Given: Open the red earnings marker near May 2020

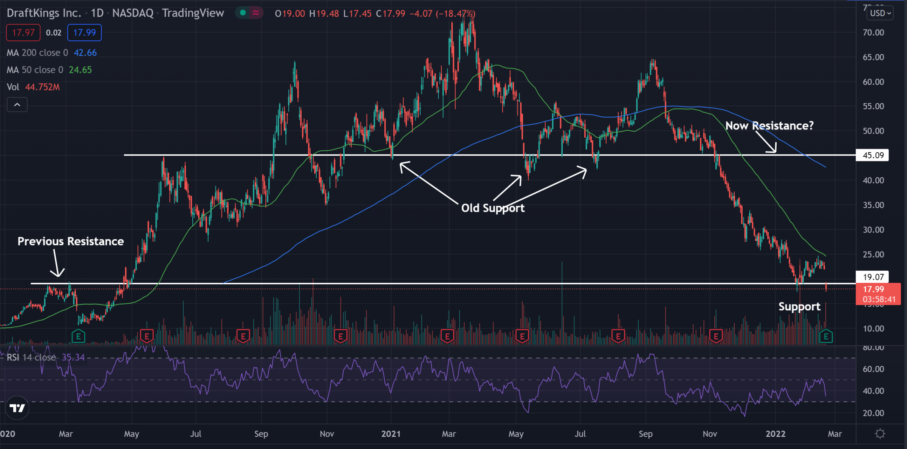Looking at the screenshot, I should point(147,336).
